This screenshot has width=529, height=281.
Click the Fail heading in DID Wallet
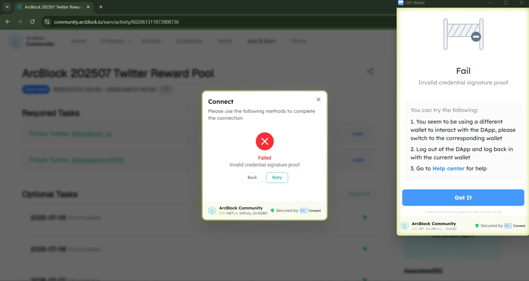(x=463, y=71)
